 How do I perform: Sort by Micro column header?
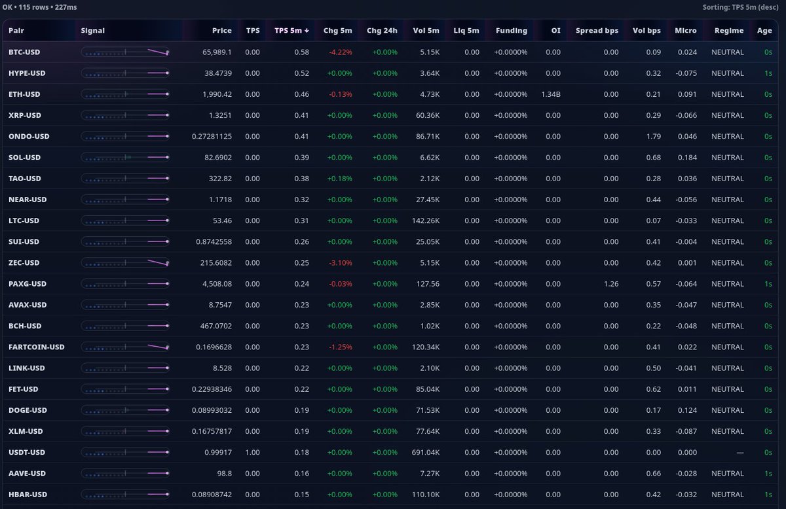point(686,31)
